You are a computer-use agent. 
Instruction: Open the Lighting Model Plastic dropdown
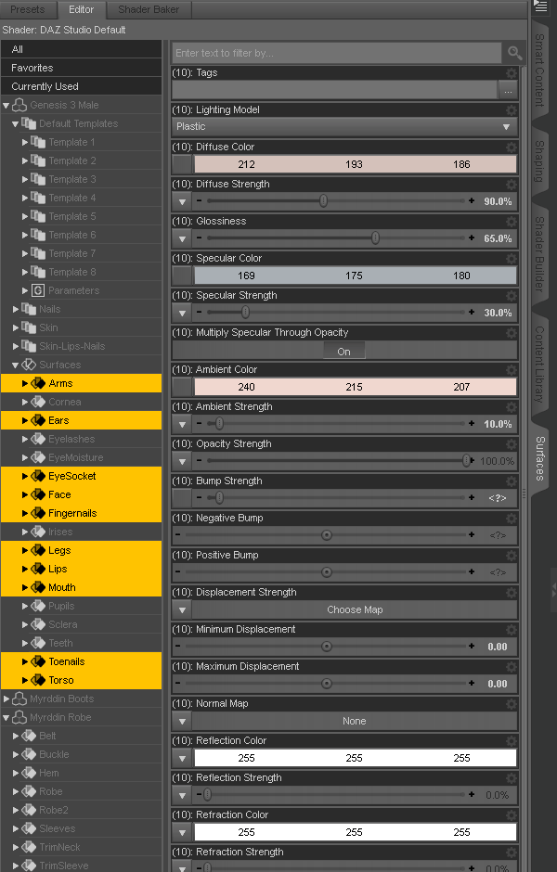(x=344, y=127)
